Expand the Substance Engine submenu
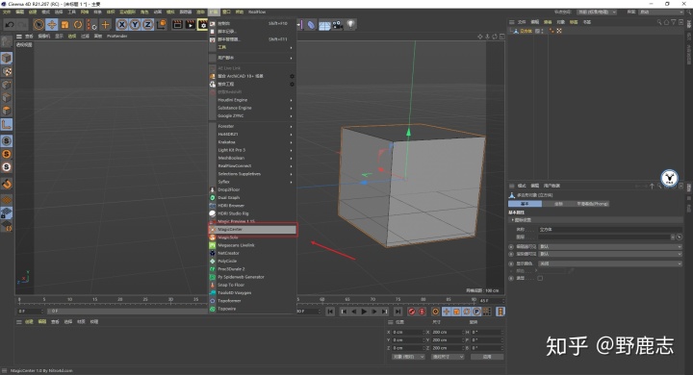Viewport: 693px width, 375px height. pyautogui.click(x=253, y=109)
